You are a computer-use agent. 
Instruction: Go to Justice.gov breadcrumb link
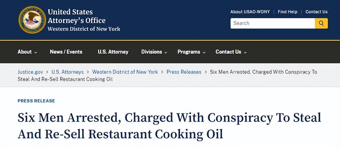coord(30,72)
